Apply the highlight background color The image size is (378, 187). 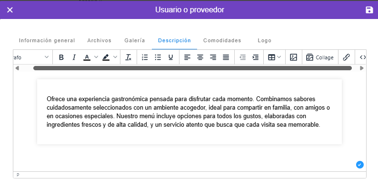(106, 57)
